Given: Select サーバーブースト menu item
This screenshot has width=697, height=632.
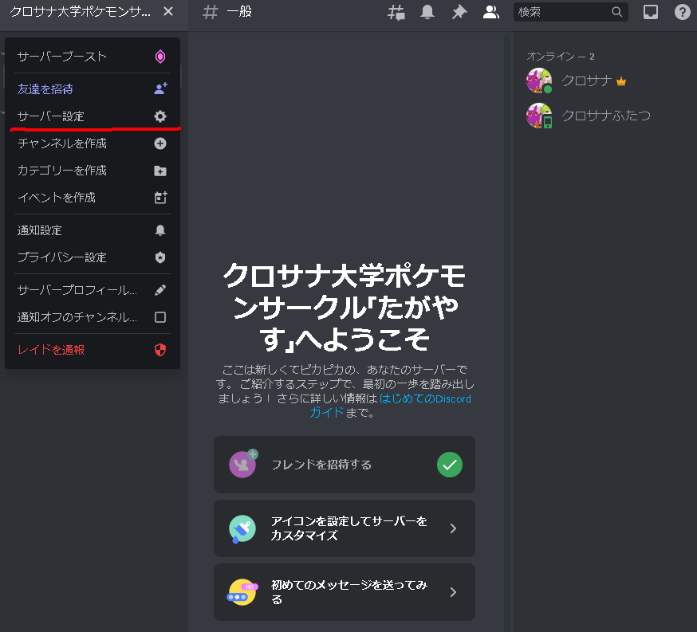Looking at the screenshot, I should click(x=93, y=57).
